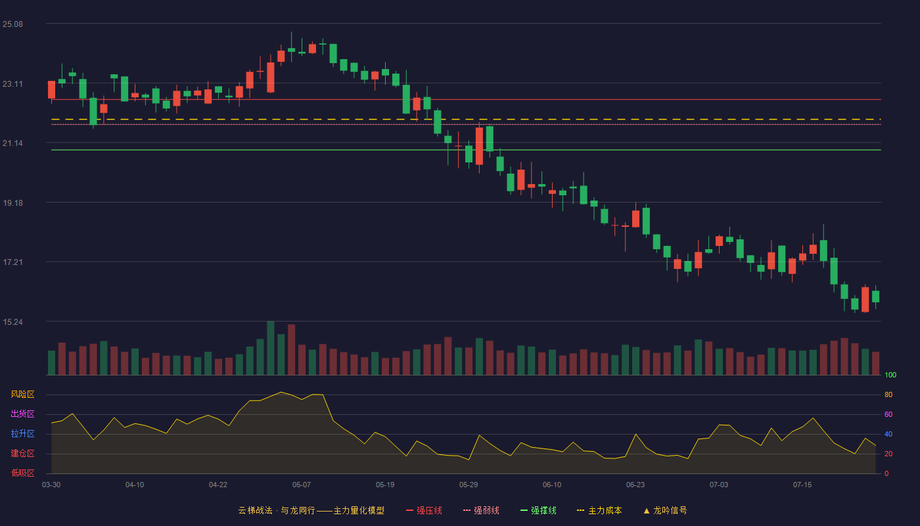Click the 06-23 date axis label
The width and height of the screenshot is (920, 526).
coord(635,485)
